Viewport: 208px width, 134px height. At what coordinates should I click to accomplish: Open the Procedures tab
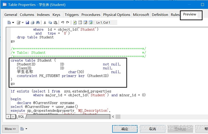pos(91,15)
